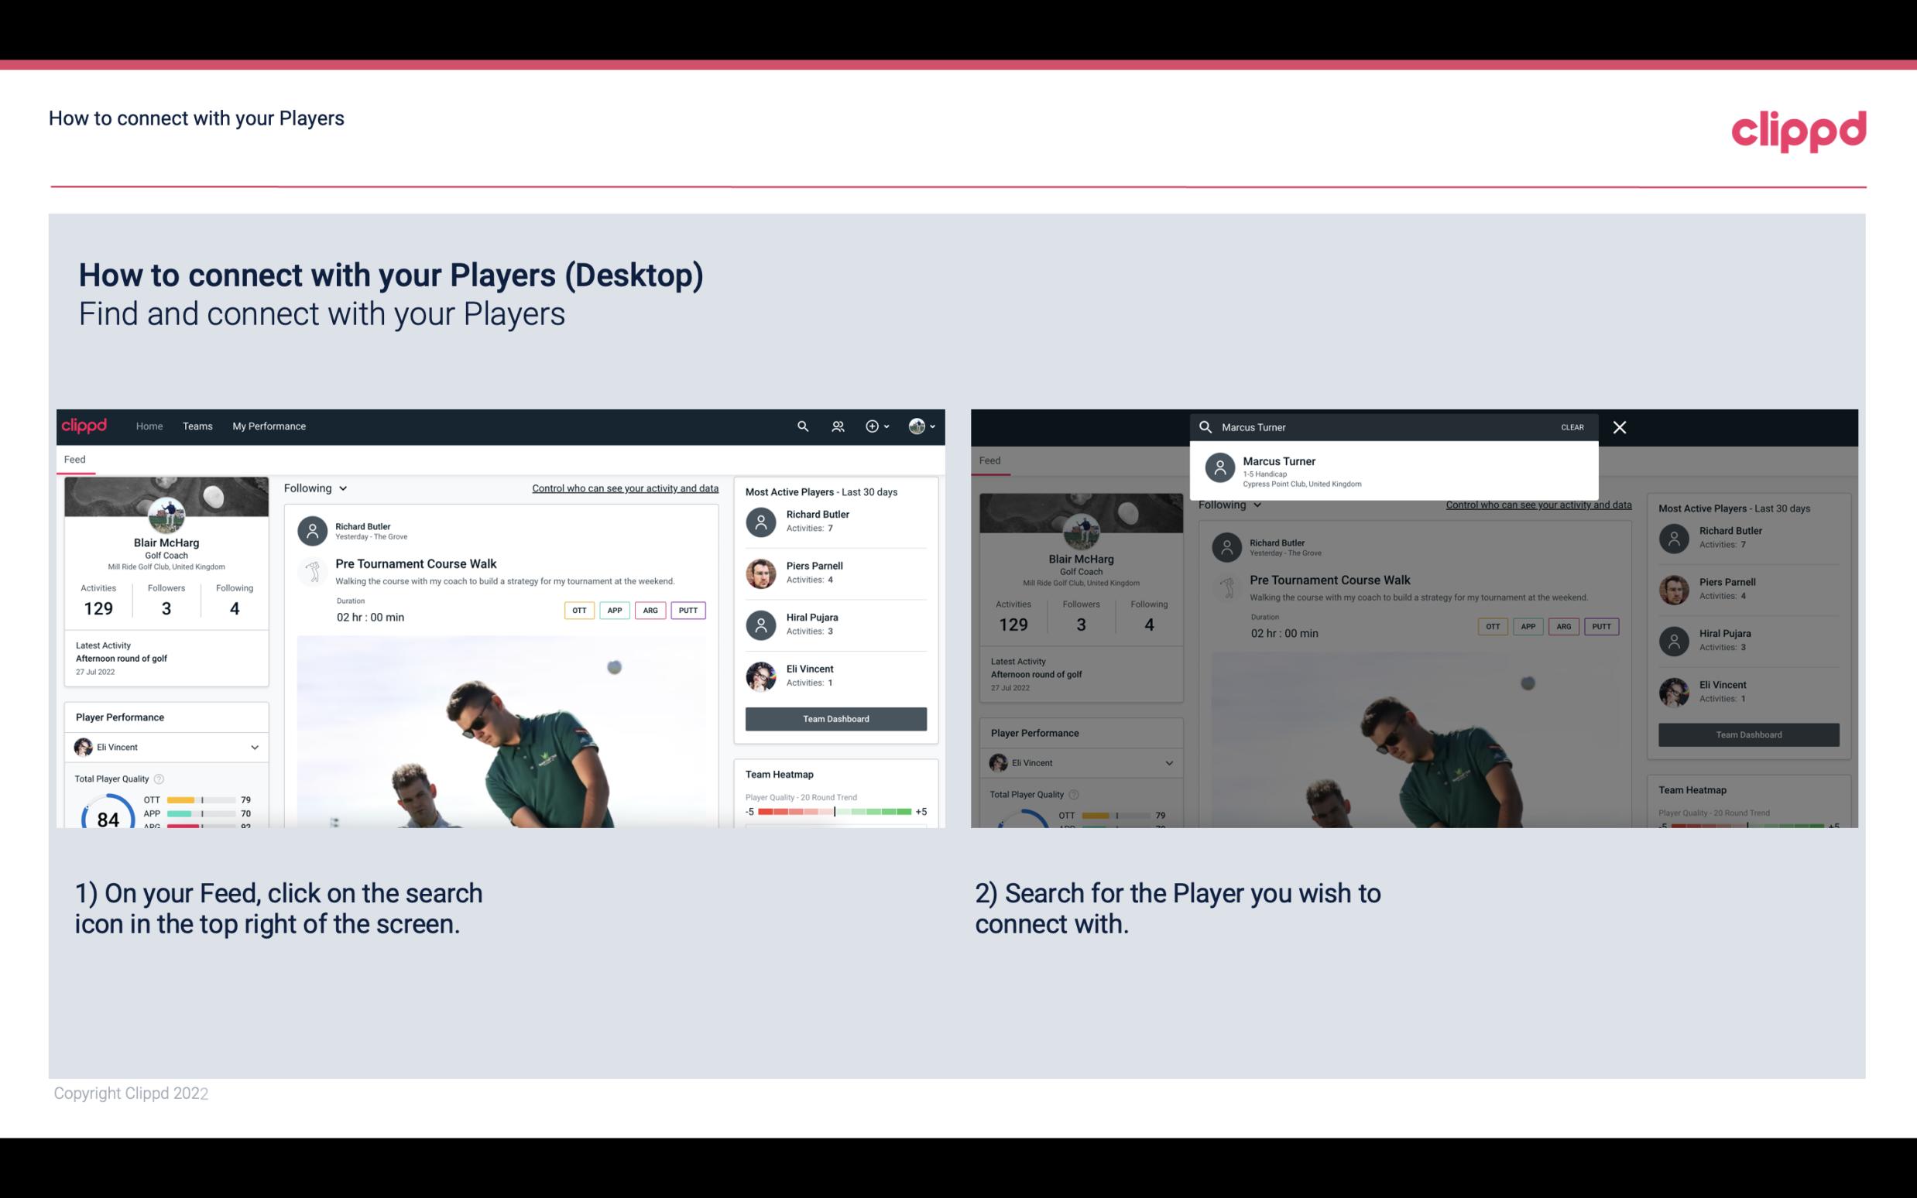This screenshot has height=1198, width=1917.
Task: Click the search icon in top right
Action: coord(801,426)
